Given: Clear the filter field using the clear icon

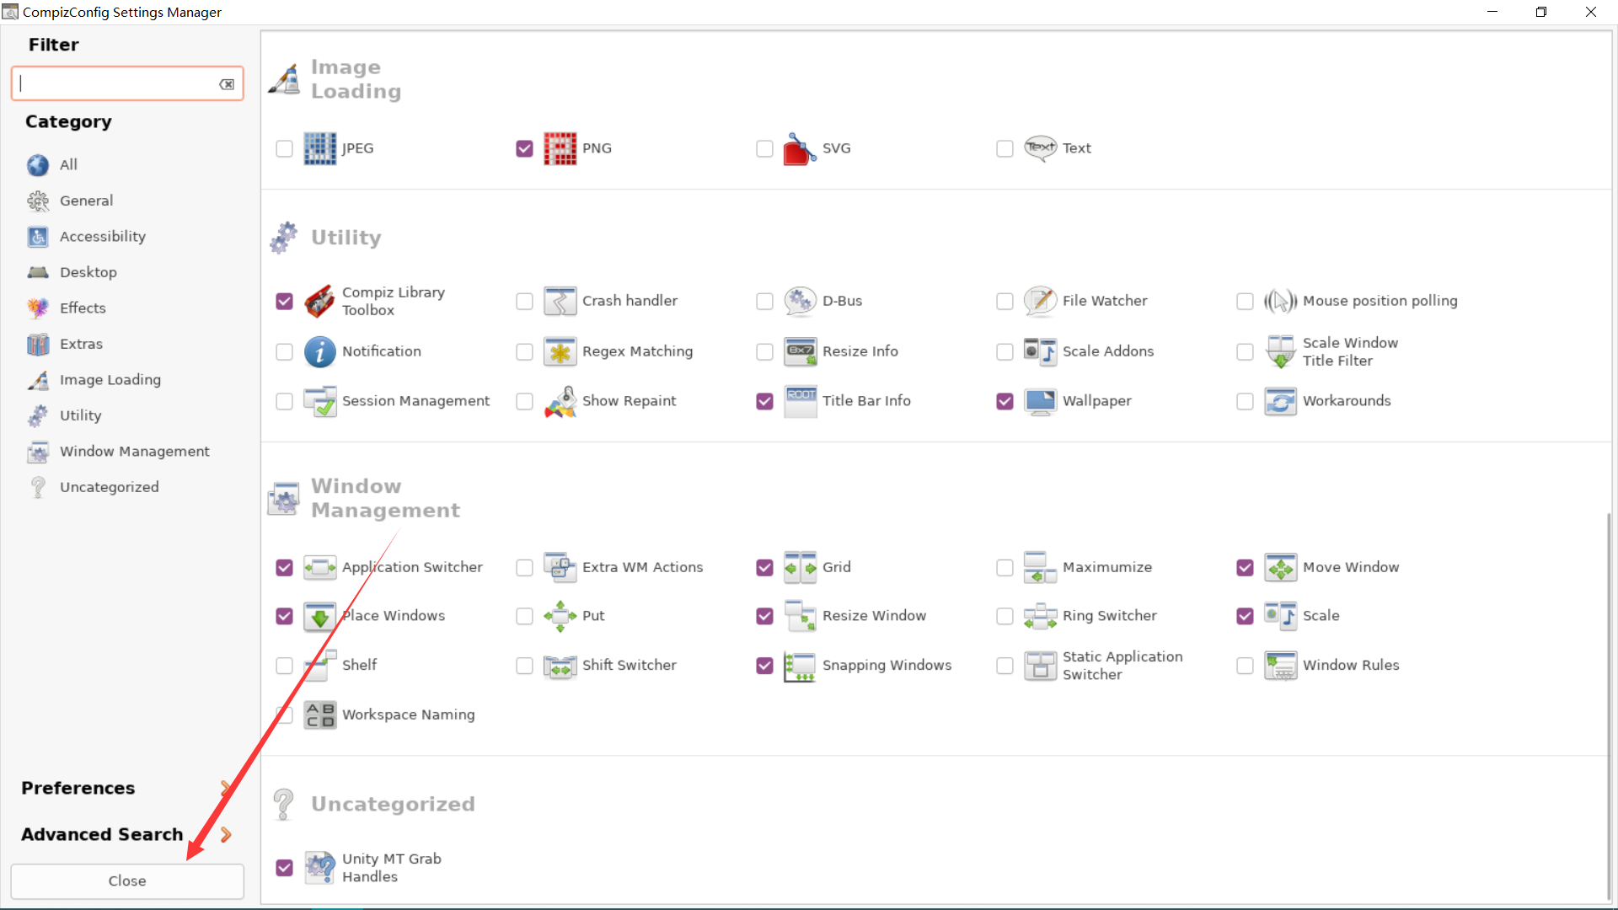Looking at the screenshot, I should point(226,83).
